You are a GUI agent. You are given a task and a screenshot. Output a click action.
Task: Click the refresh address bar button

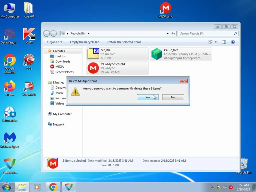tap(173, 33)
